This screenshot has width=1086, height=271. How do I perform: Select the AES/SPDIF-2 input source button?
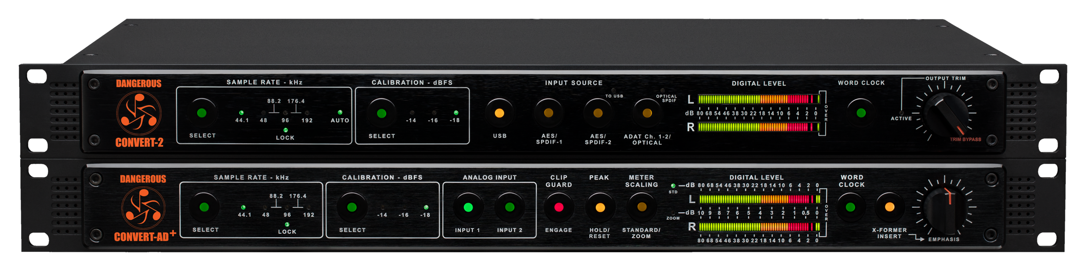pos(598,113)
